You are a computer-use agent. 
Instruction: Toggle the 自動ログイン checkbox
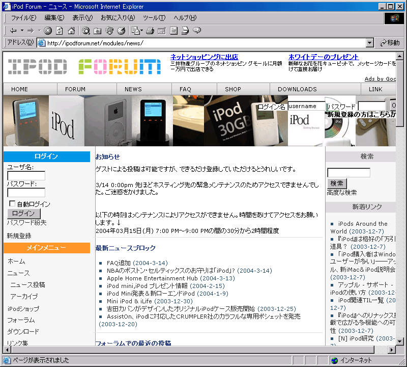(x=12, y=203)
